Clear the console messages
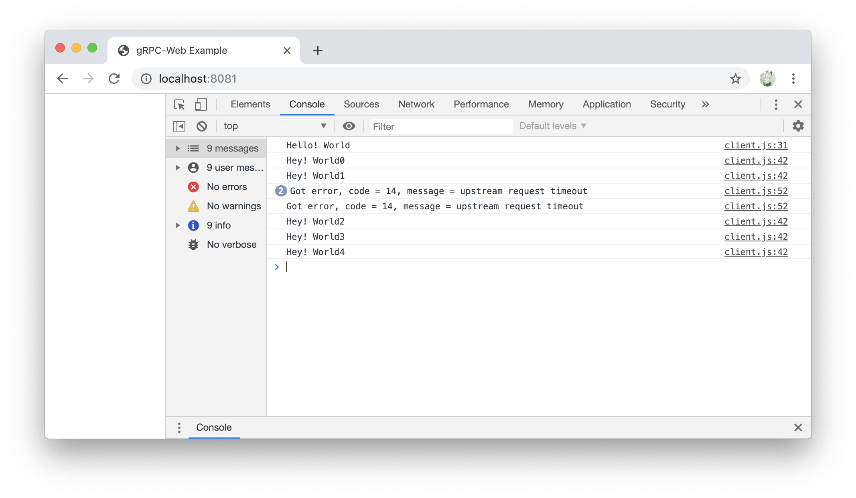Viewport: 856px width, 498px height. pyautogui.click(x=202, y=126)
